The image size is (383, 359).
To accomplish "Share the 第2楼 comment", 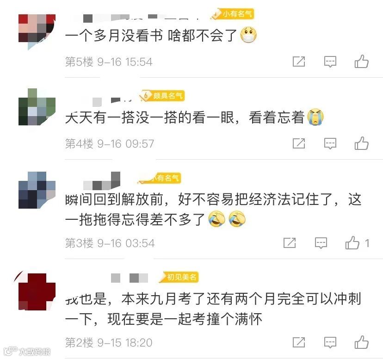I will 299,342.
